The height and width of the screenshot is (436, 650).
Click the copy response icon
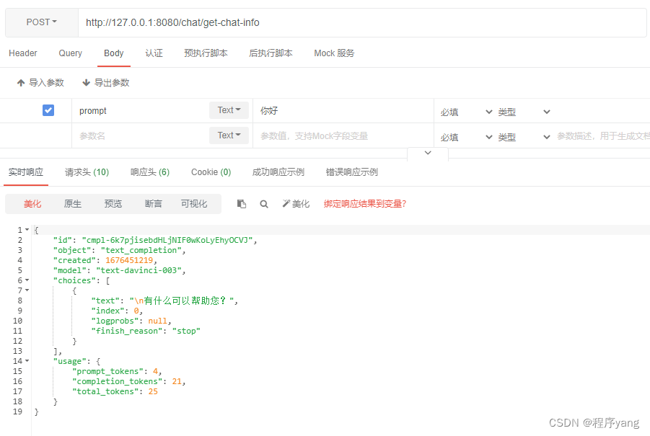[241, 204]
